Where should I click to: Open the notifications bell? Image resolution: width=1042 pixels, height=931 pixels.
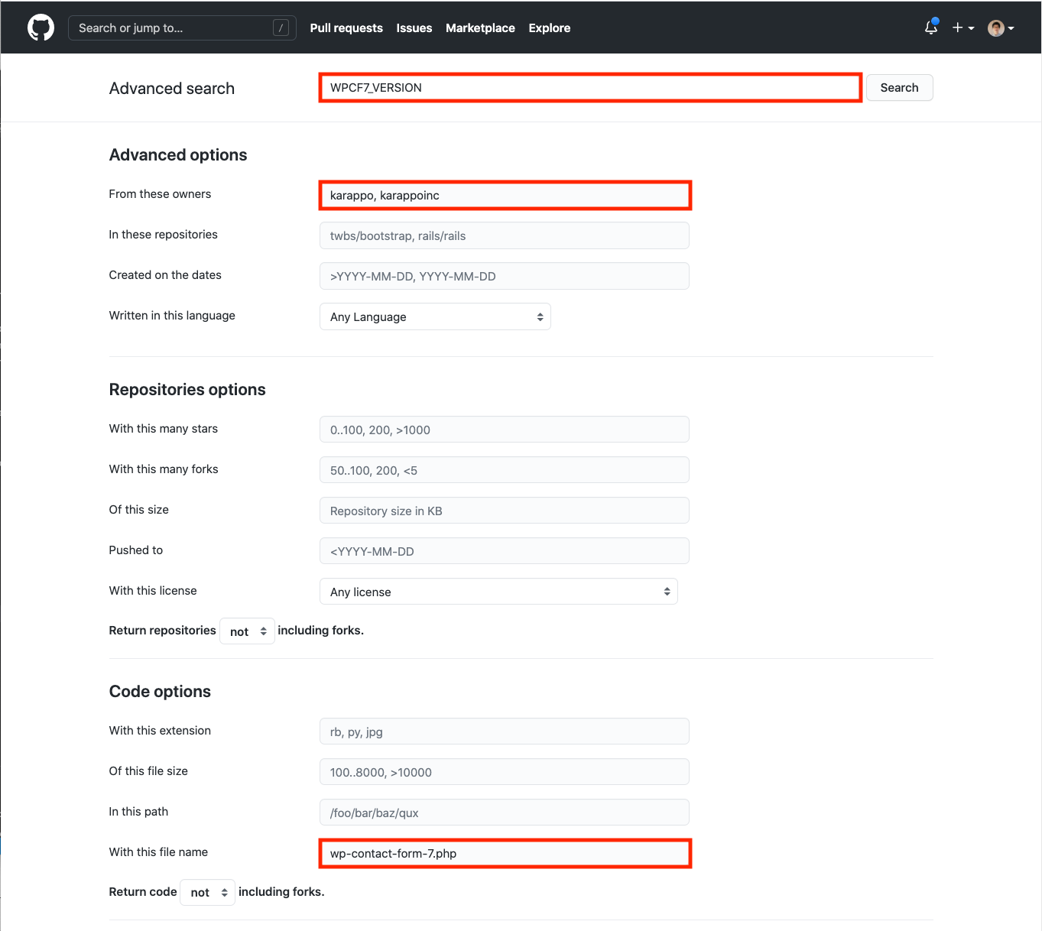pyautogui.click(x=931, y=28)
